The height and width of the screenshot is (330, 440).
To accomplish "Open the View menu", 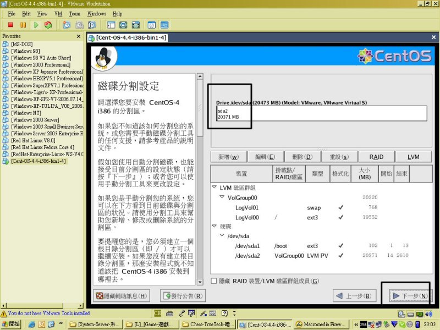I will 42,14.
